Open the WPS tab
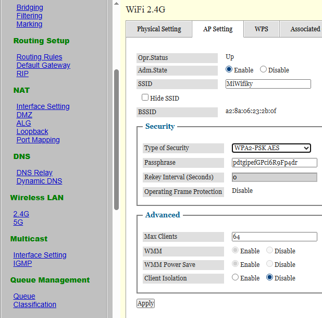 pyautogui.click(x=262, y=29)
